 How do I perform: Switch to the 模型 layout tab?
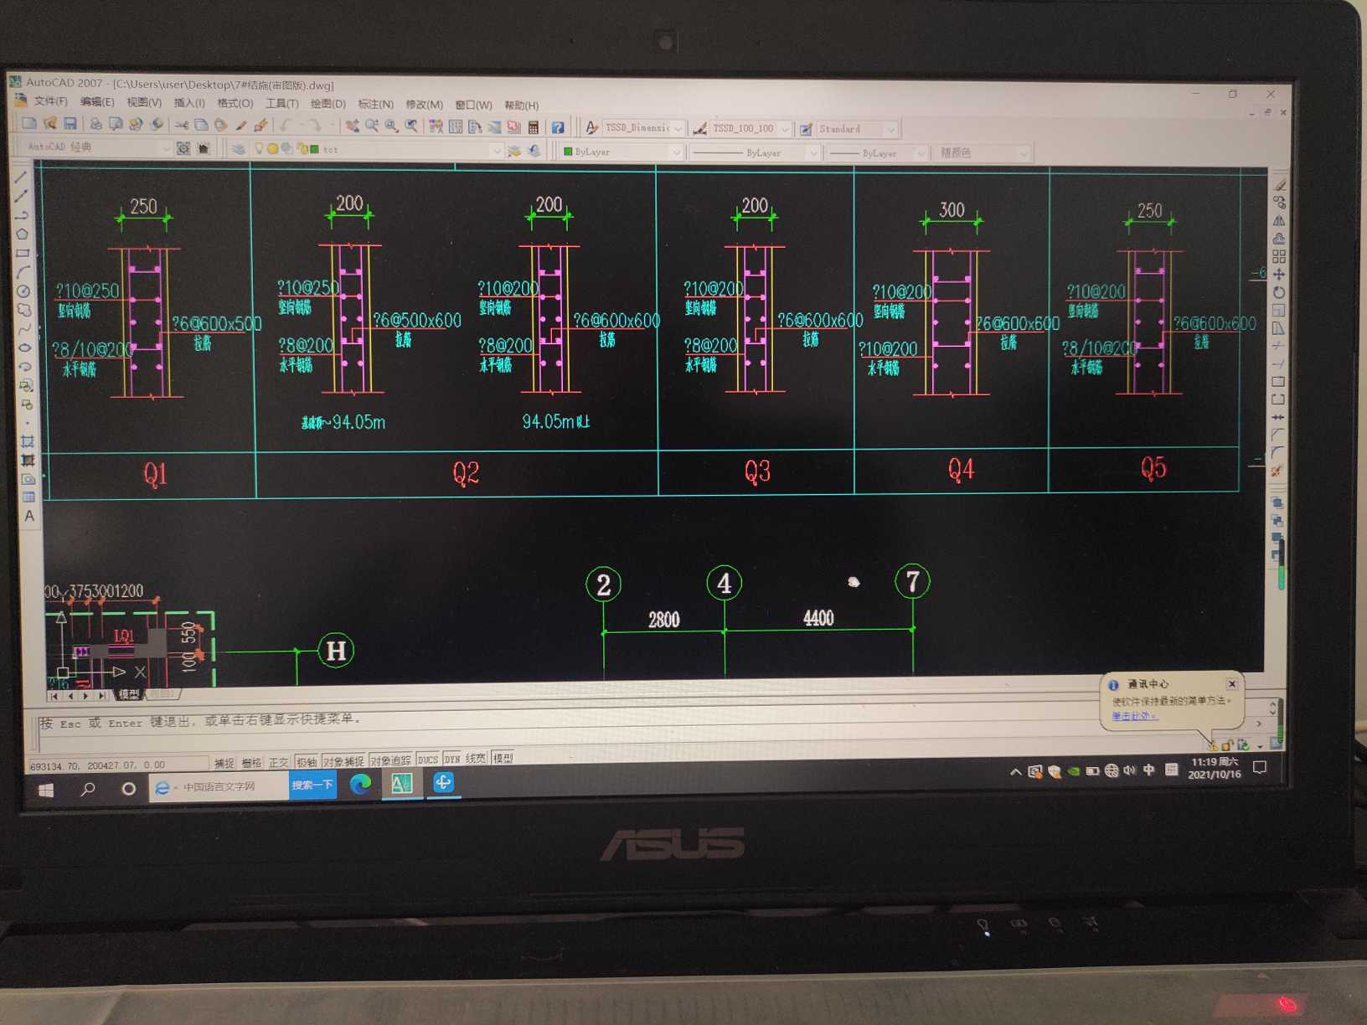(128, 694)
